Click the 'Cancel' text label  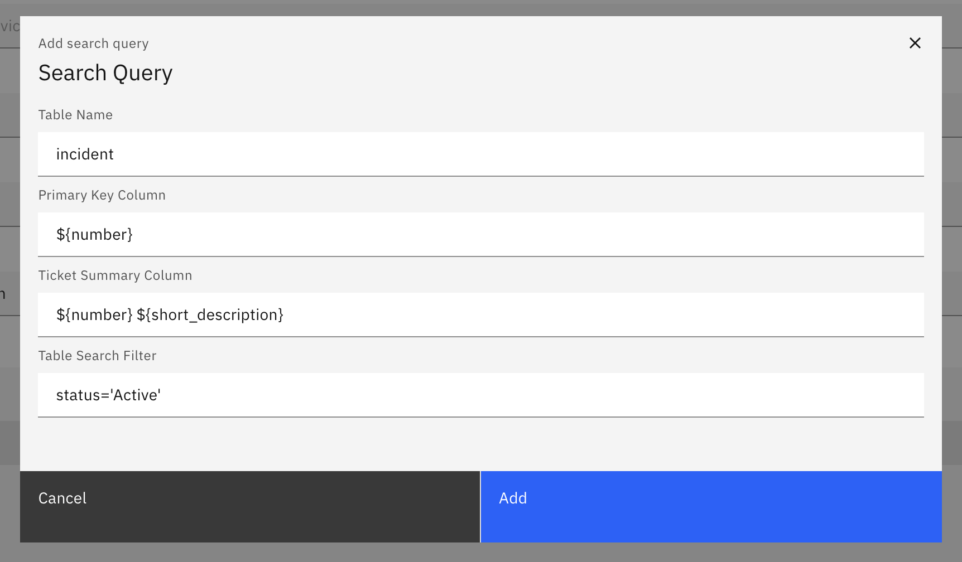pos(62,498)
